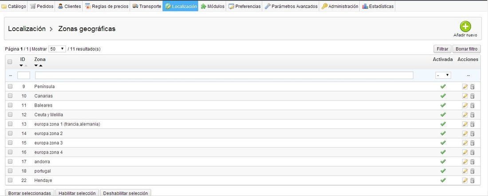The height and width of the screenshot is (196, 488).
Task: Delete the Canarias zone trash icon
Action: point(472,96)
